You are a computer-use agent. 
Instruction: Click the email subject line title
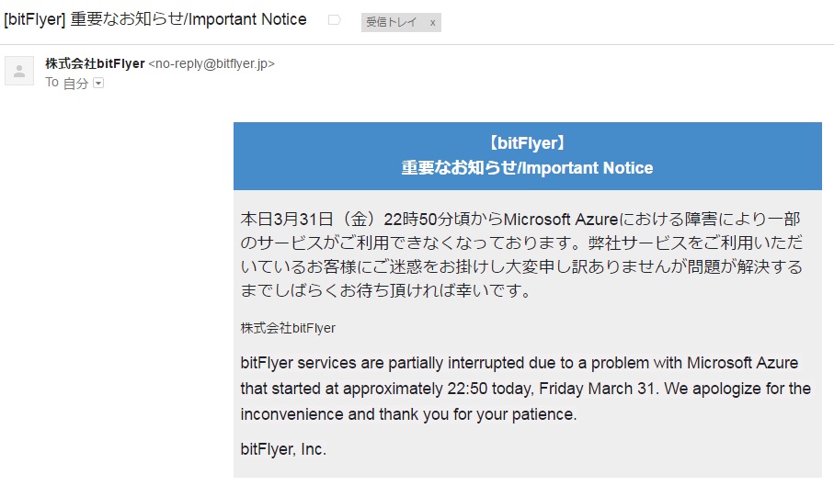coord(155,19)
